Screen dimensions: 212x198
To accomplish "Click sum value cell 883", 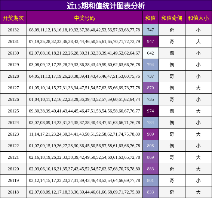I will [x=150, y=169].
